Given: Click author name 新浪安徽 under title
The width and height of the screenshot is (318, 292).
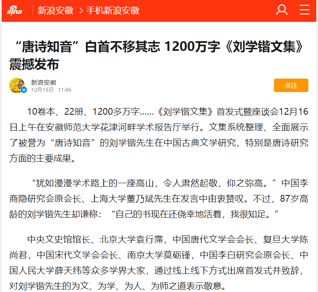Looking at the screenshot, I should coord(44,82).
